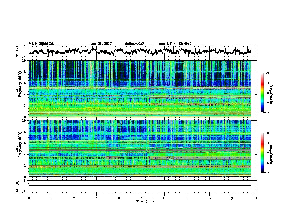Click the "7" tick label on the time axis
Viewport: 287px width, 222px height.
pos(187,198)
